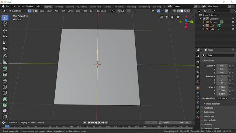Select the Knife tool

pos(5,93)
